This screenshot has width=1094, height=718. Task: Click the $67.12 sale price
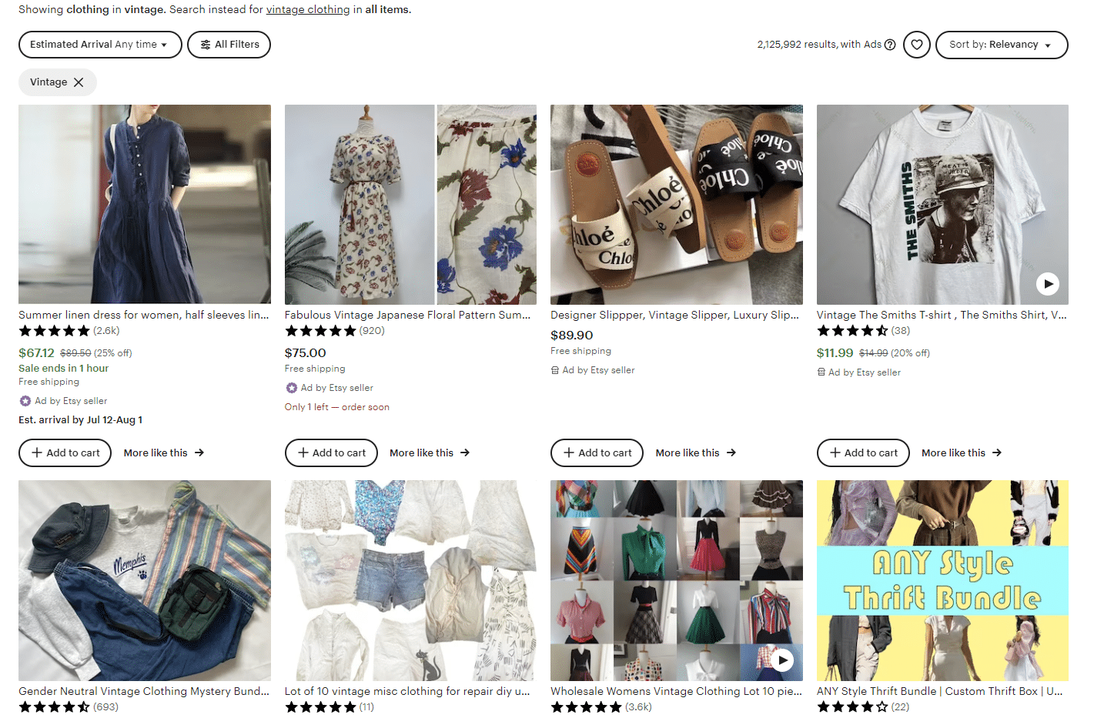pos(36,352)
